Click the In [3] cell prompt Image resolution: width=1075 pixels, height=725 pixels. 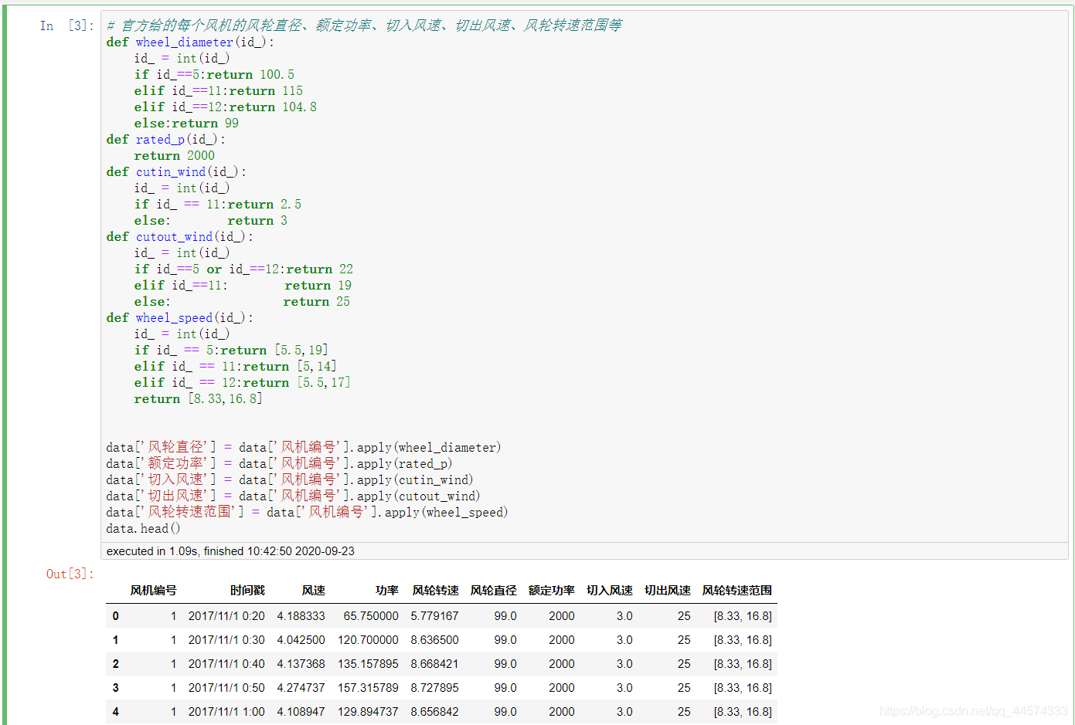(66, 25)
